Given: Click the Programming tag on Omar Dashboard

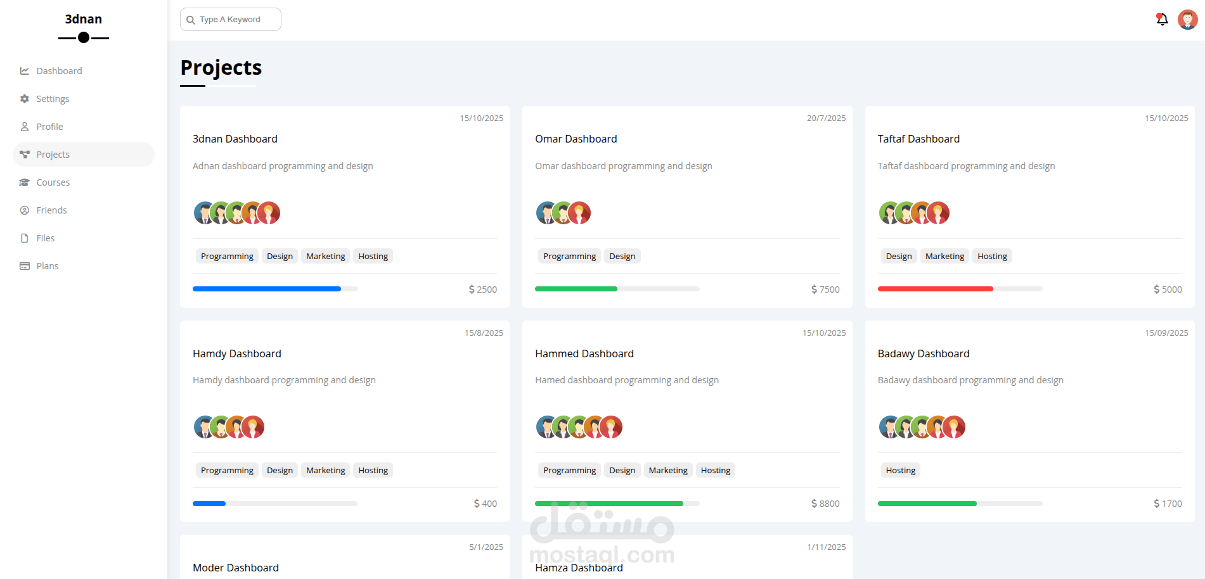Looking at the screenshot, I should pyautogui.click(x=569, y=257).
